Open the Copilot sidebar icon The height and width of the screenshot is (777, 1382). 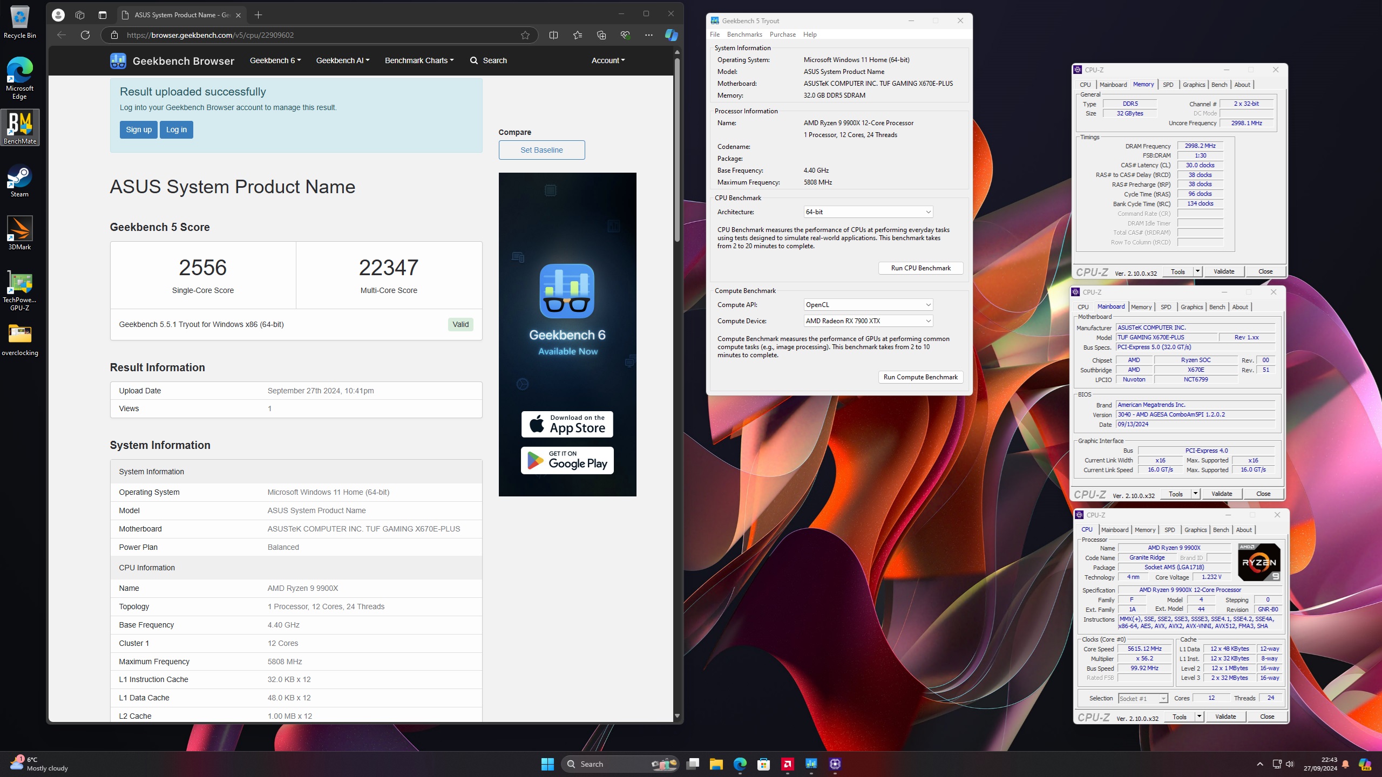pos(671,35)
